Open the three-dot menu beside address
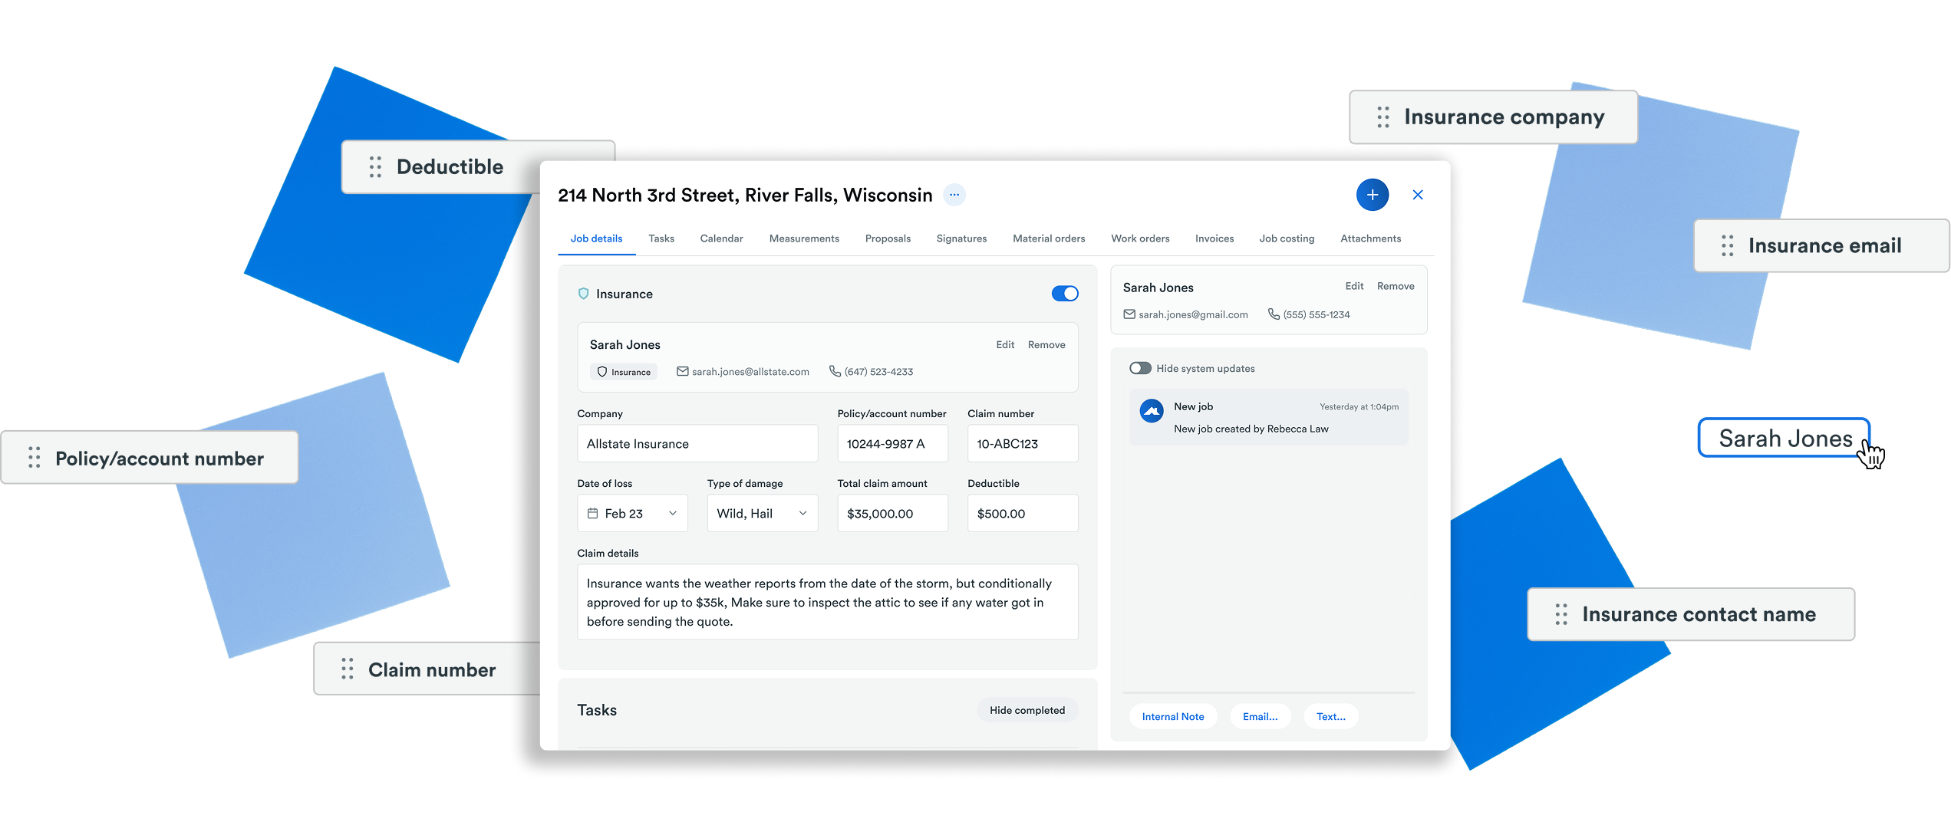1951x835 pixels. click(x=954, y=195)
